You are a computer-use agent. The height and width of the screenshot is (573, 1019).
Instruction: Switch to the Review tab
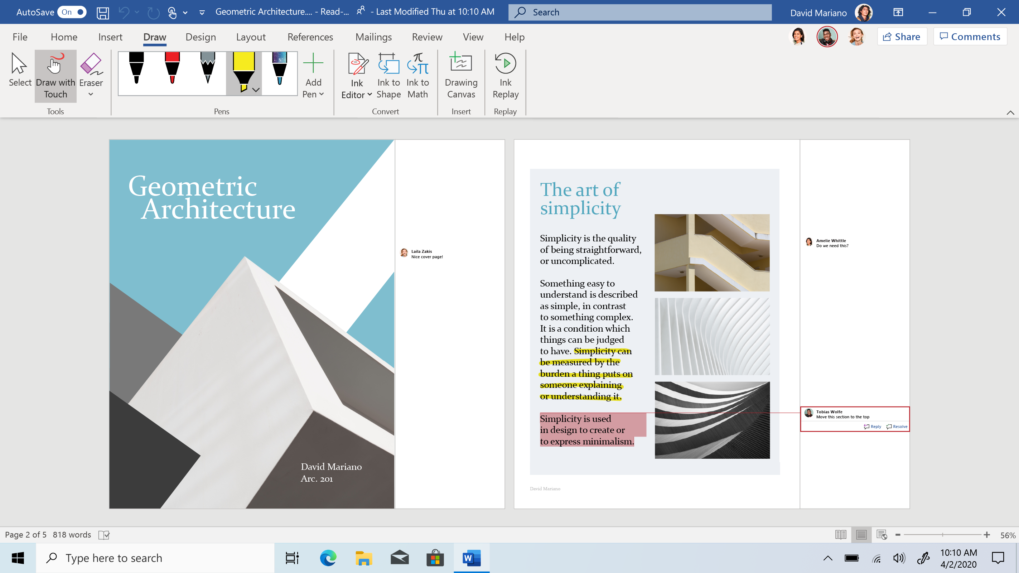(x=427, y=37)
